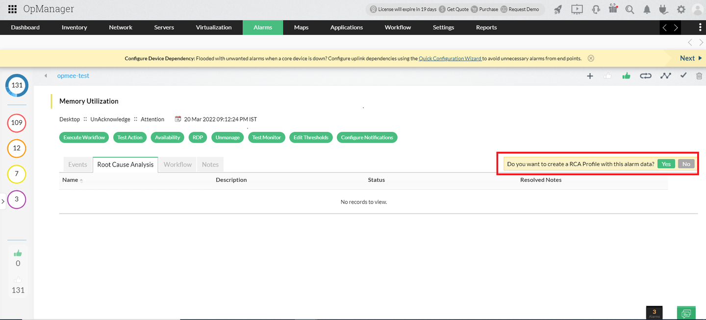Open the link alarm chain icon

pyautogui.click(x=645, y=76)
